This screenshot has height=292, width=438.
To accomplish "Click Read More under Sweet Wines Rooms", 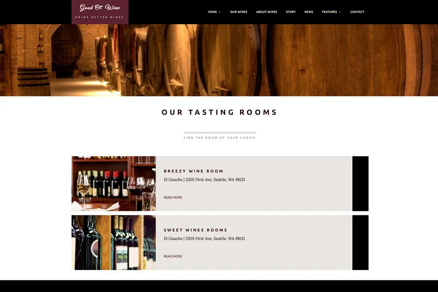I will pyautogui.click(x=173, y=256).
